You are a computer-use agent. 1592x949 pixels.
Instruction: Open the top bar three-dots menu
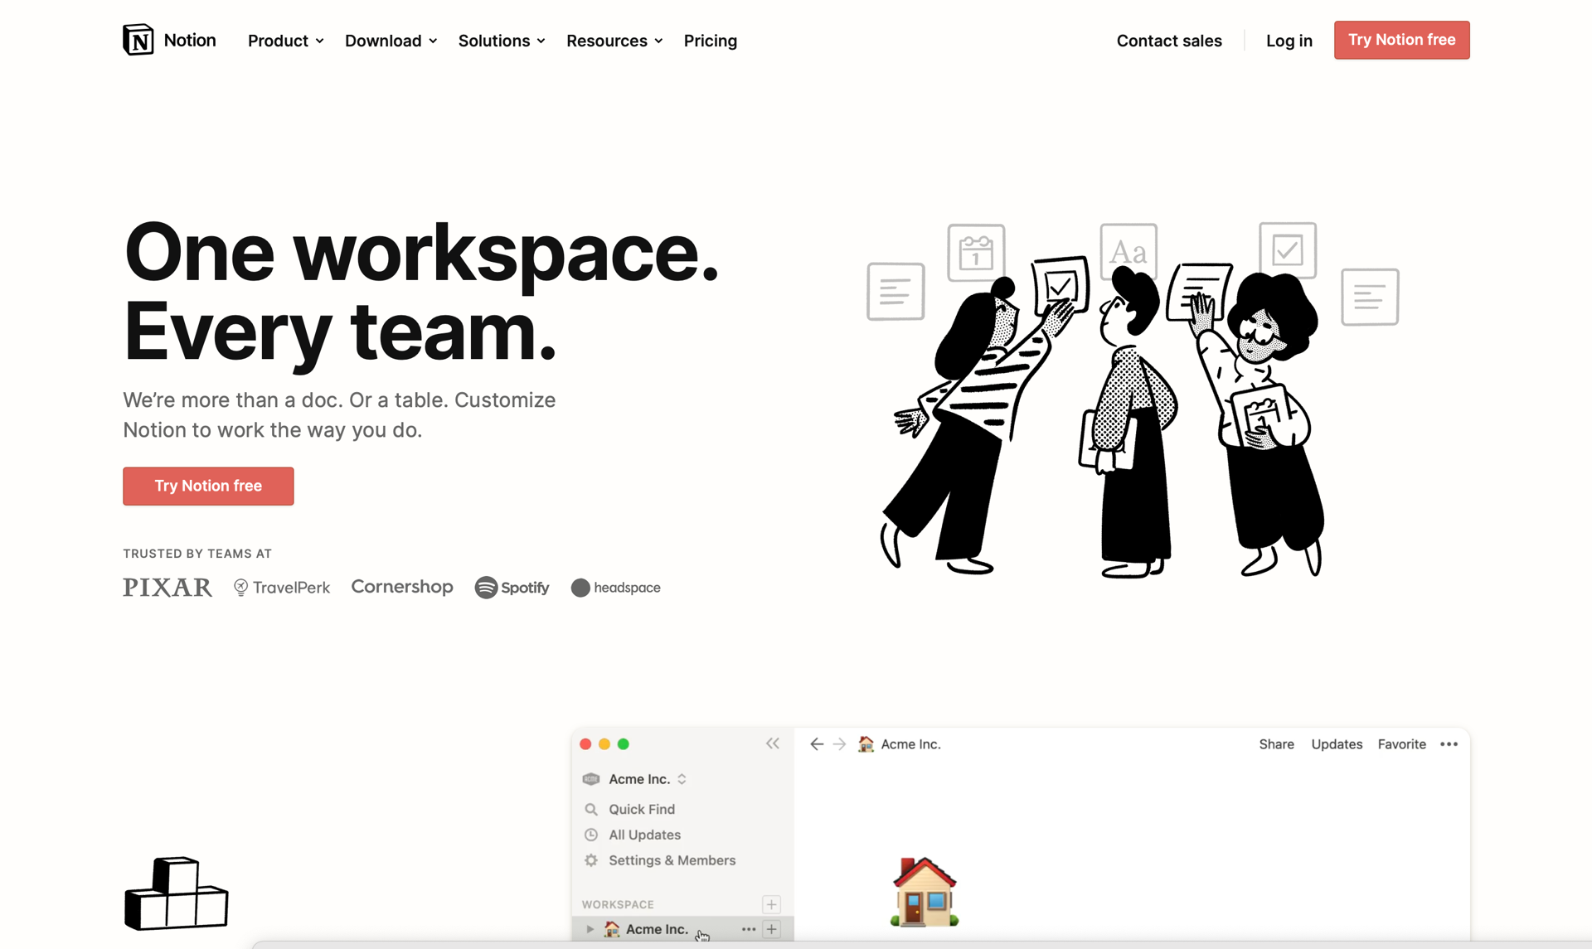coord(1449,744)
